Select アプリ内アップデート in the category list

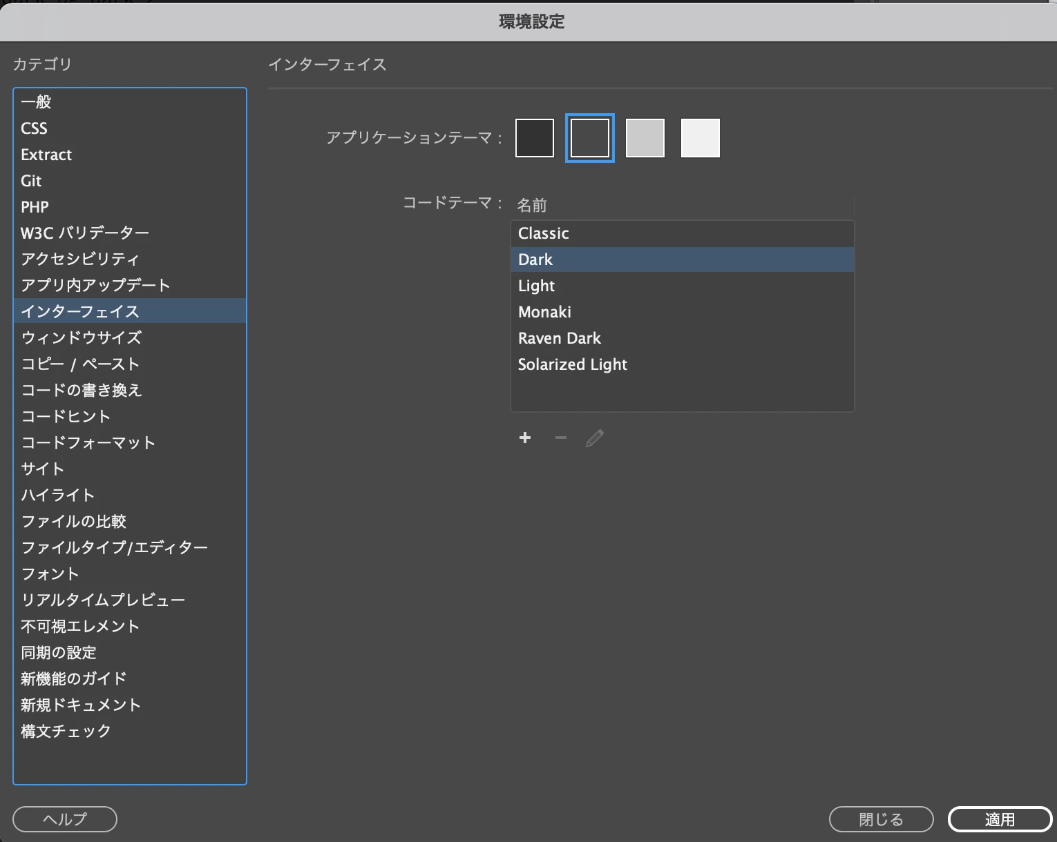click(130, 285)
